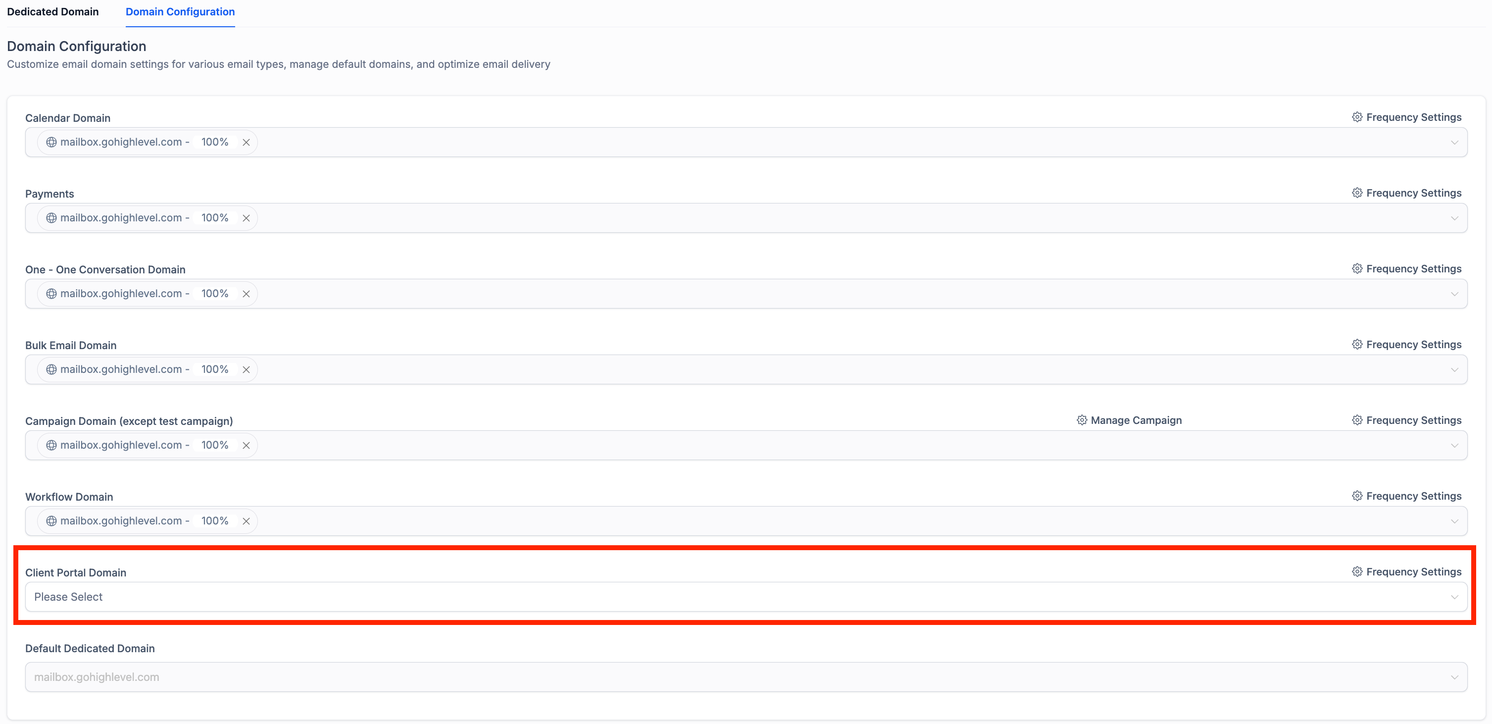Open Frequency Settings for One - One Conversation Domain
This screenshot has height=724, width=1492.
click(x=1406, y=269)
